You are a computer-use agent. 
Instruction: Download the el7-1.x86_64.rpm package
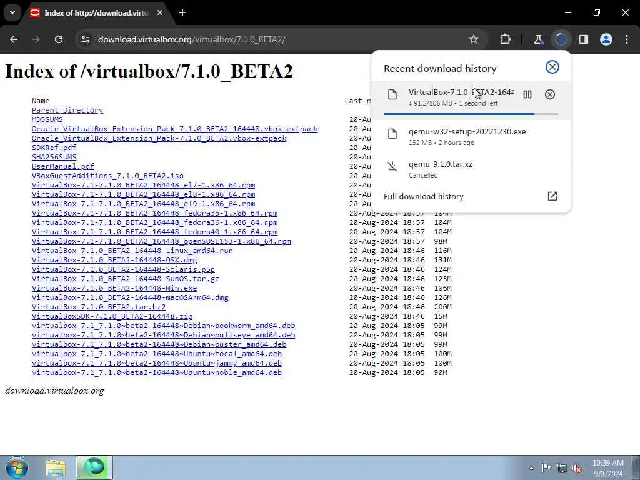click(144, 185)
